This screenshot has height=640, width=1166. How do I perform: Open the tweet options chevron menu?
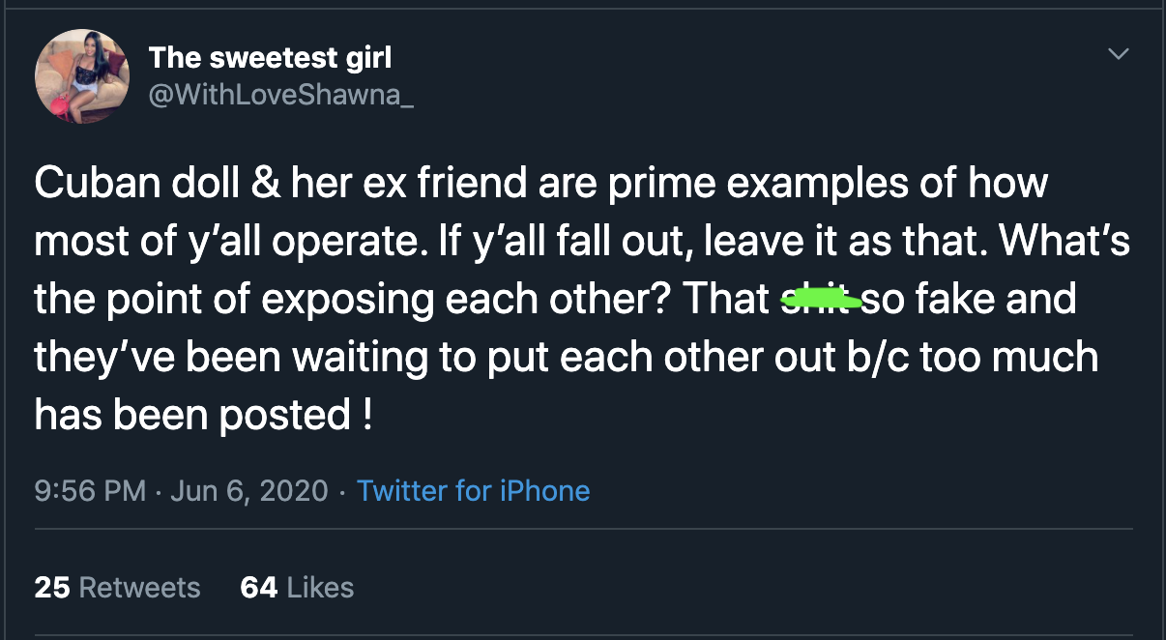click(1118, 54)
